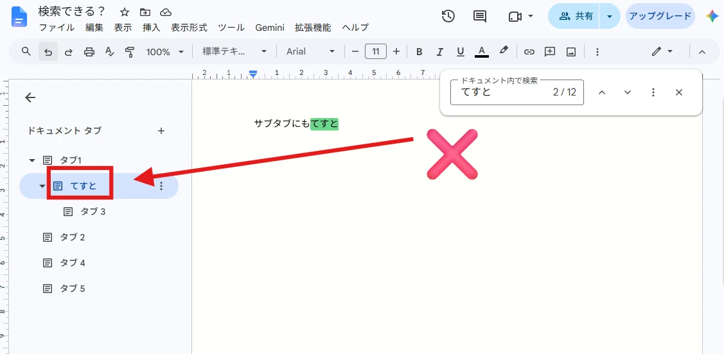
Task: Collapse the タブ1 tree arrow
Action: click(x=32, y=160)
